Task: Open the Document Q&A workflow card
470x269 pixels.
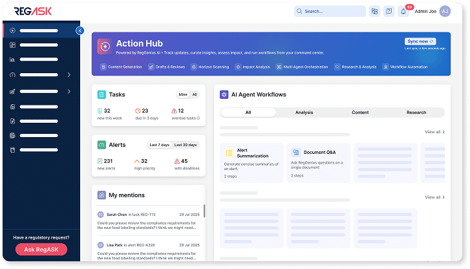Action: point(318,163)
